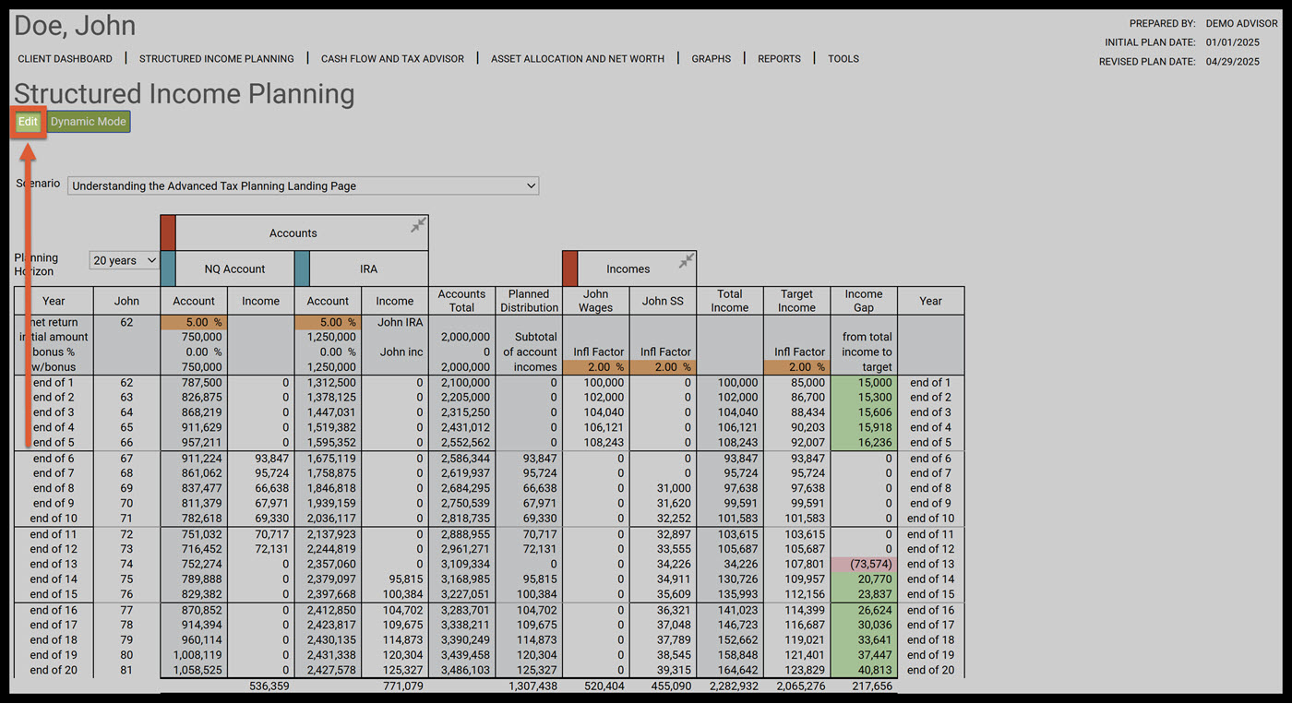
Task: Open Cash Flow and Tax Advisor
Action: click(393, 59)
